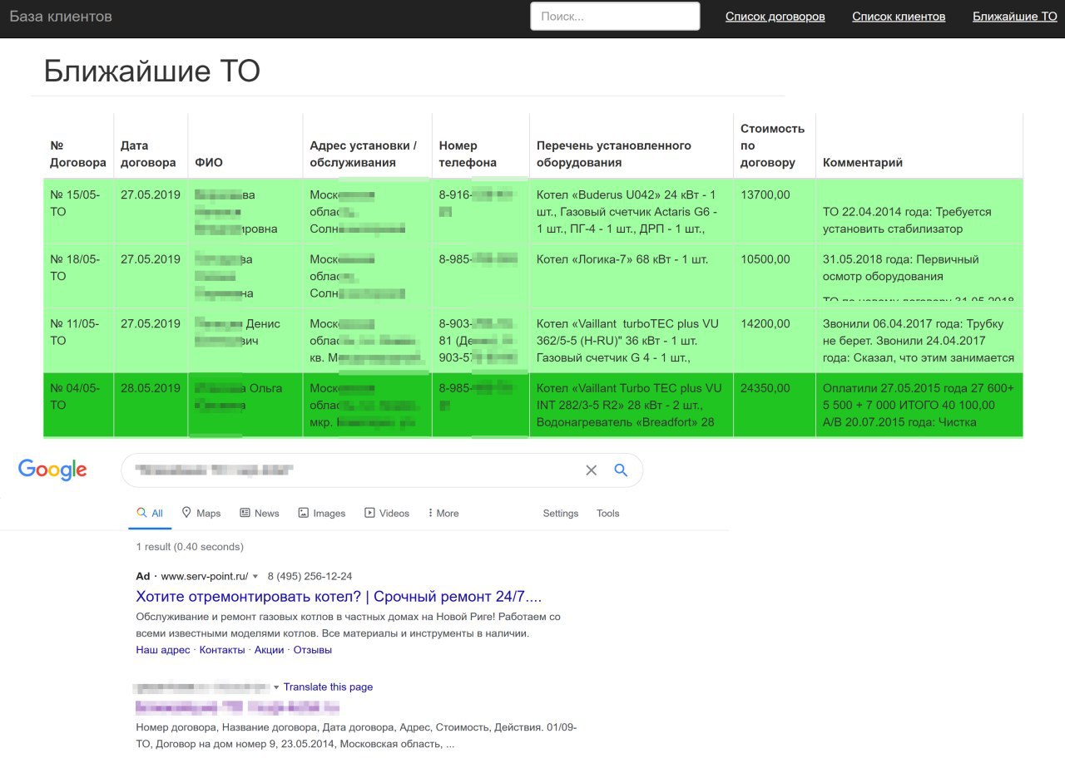Open Google search Settings
The image size is (1065, 763).
click(561, 513)
